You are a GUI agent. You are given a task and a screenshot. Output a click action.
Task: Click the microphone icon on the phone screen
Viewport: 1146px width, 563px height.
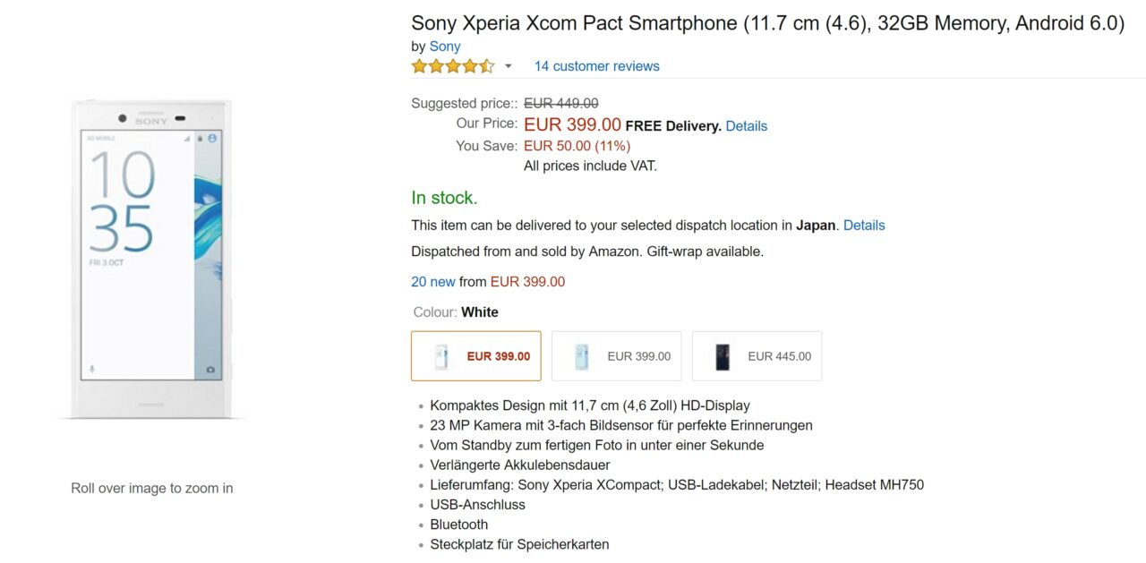pyautogui.click(x=91, y=369)
